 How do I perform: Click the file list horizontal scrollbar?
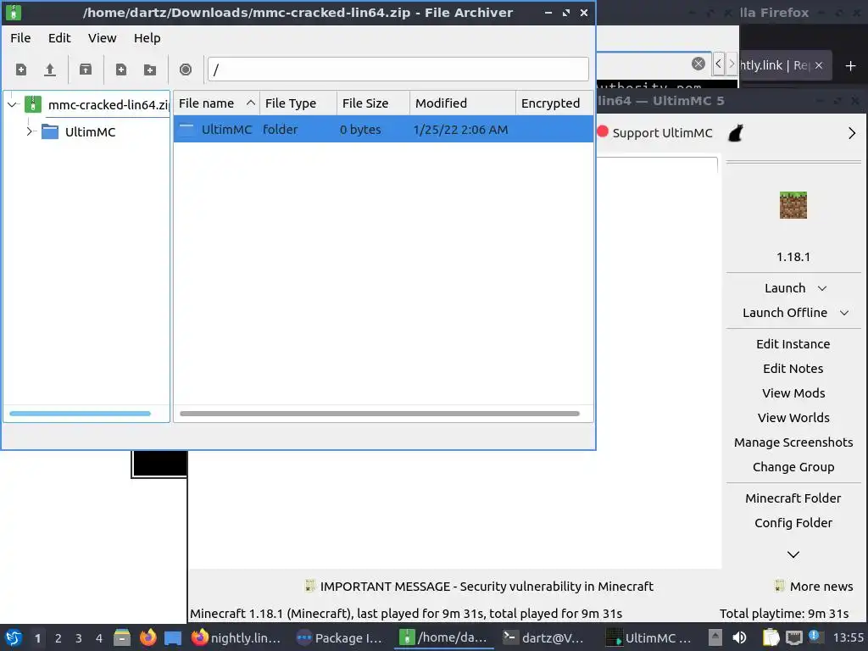(380, 414)
